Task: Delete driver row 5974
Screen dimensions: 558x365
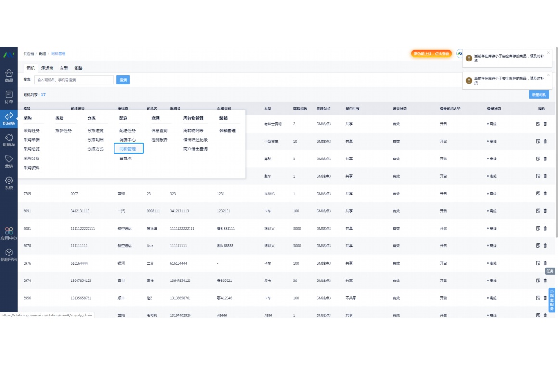Action: coord(545,280)
